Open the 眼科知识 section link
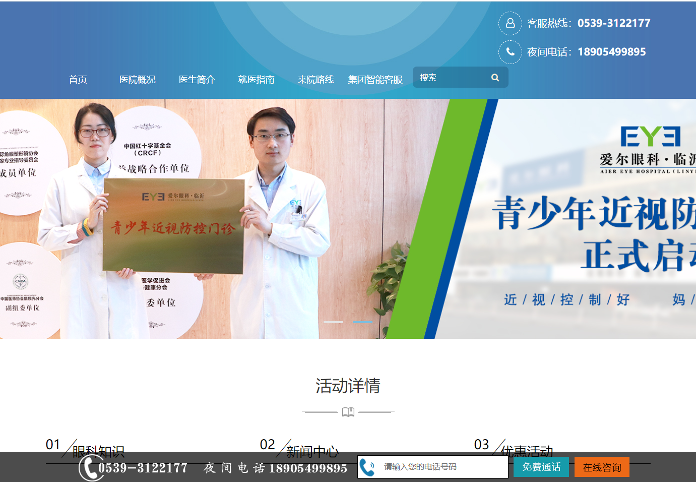The image size is (696, 482). [99, 451]
